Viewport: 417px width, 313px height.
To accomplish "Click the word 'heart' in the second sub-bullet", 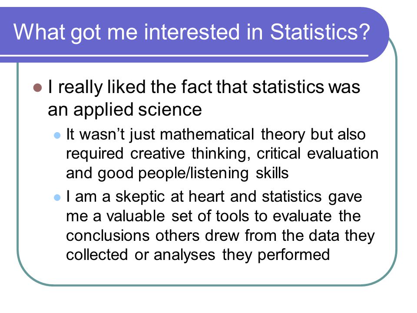I will [x=207, y=197].
